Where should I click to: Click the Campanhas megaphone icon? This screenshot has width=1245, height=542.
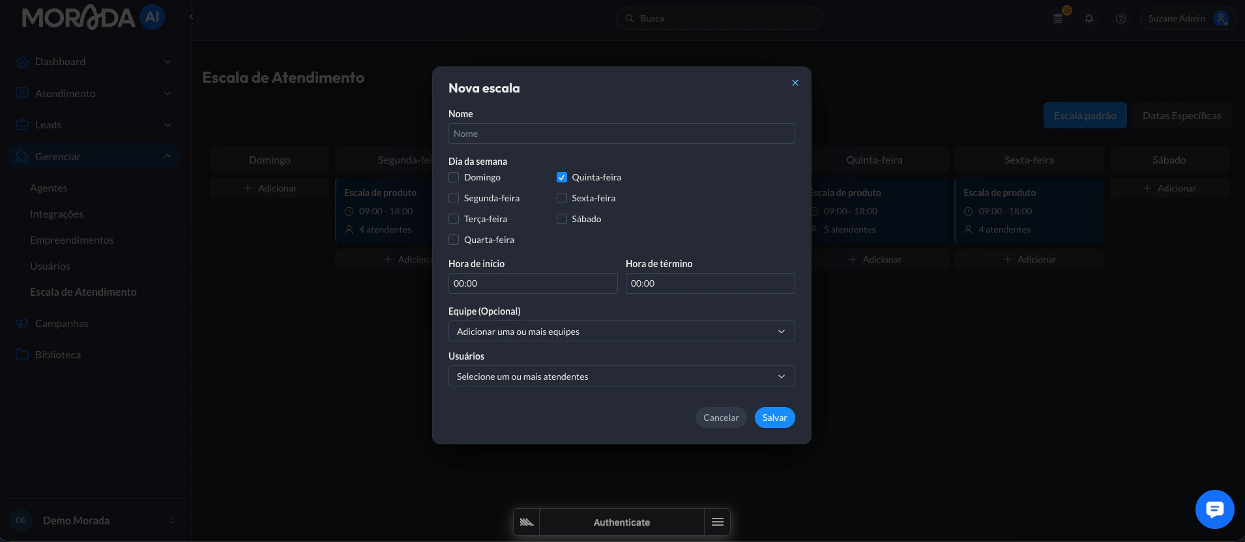point(22,323)
